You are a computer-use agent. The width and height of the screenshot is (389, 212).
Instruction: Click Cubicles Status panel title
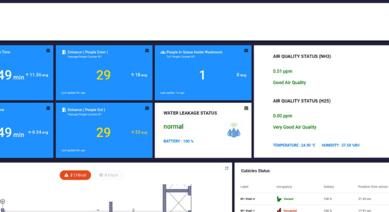[255, 171]
